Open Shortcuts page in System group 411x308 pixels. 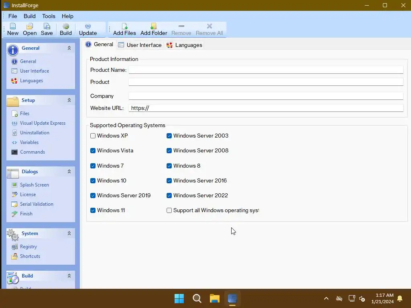click(x=30, y=256)
